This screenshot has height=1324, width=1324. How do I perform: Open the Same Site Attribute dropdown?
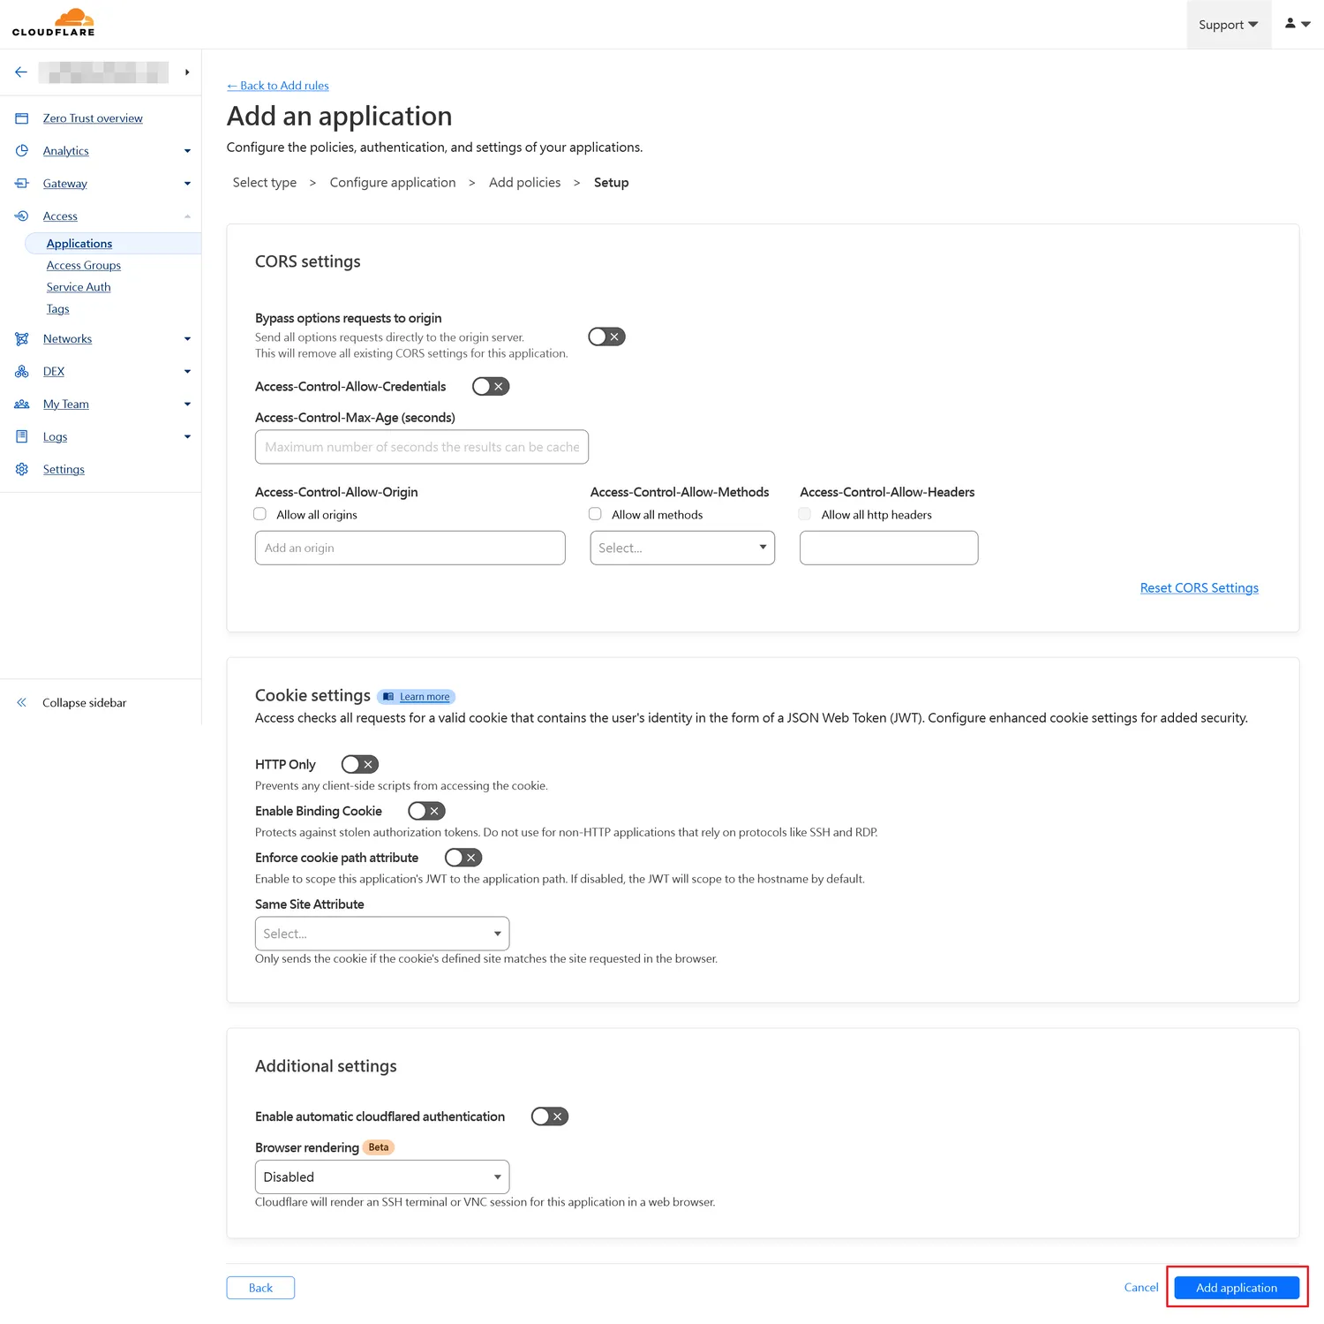point(381,934)
